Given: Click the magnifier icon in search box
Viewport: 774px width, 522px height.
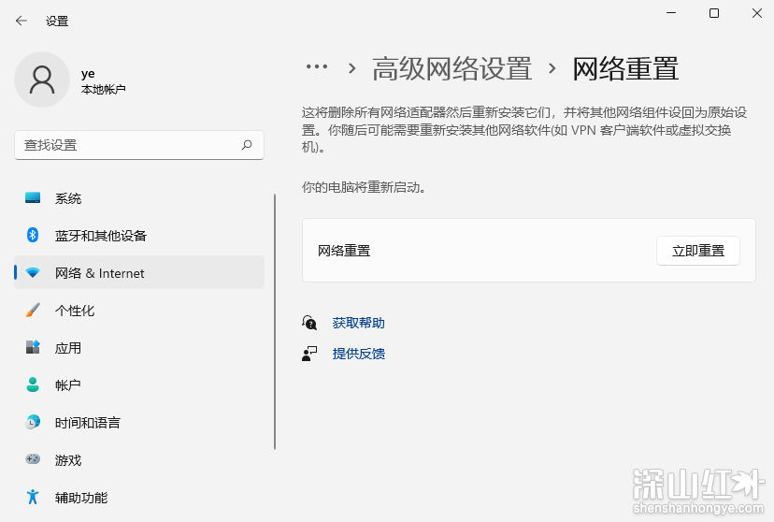Looking at the screenshot, I should click(247, 145).
